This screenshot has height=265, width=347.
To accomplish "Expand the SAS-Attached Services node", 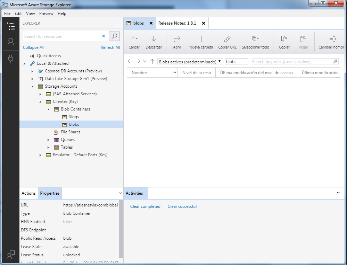I will tap(40, 94).
